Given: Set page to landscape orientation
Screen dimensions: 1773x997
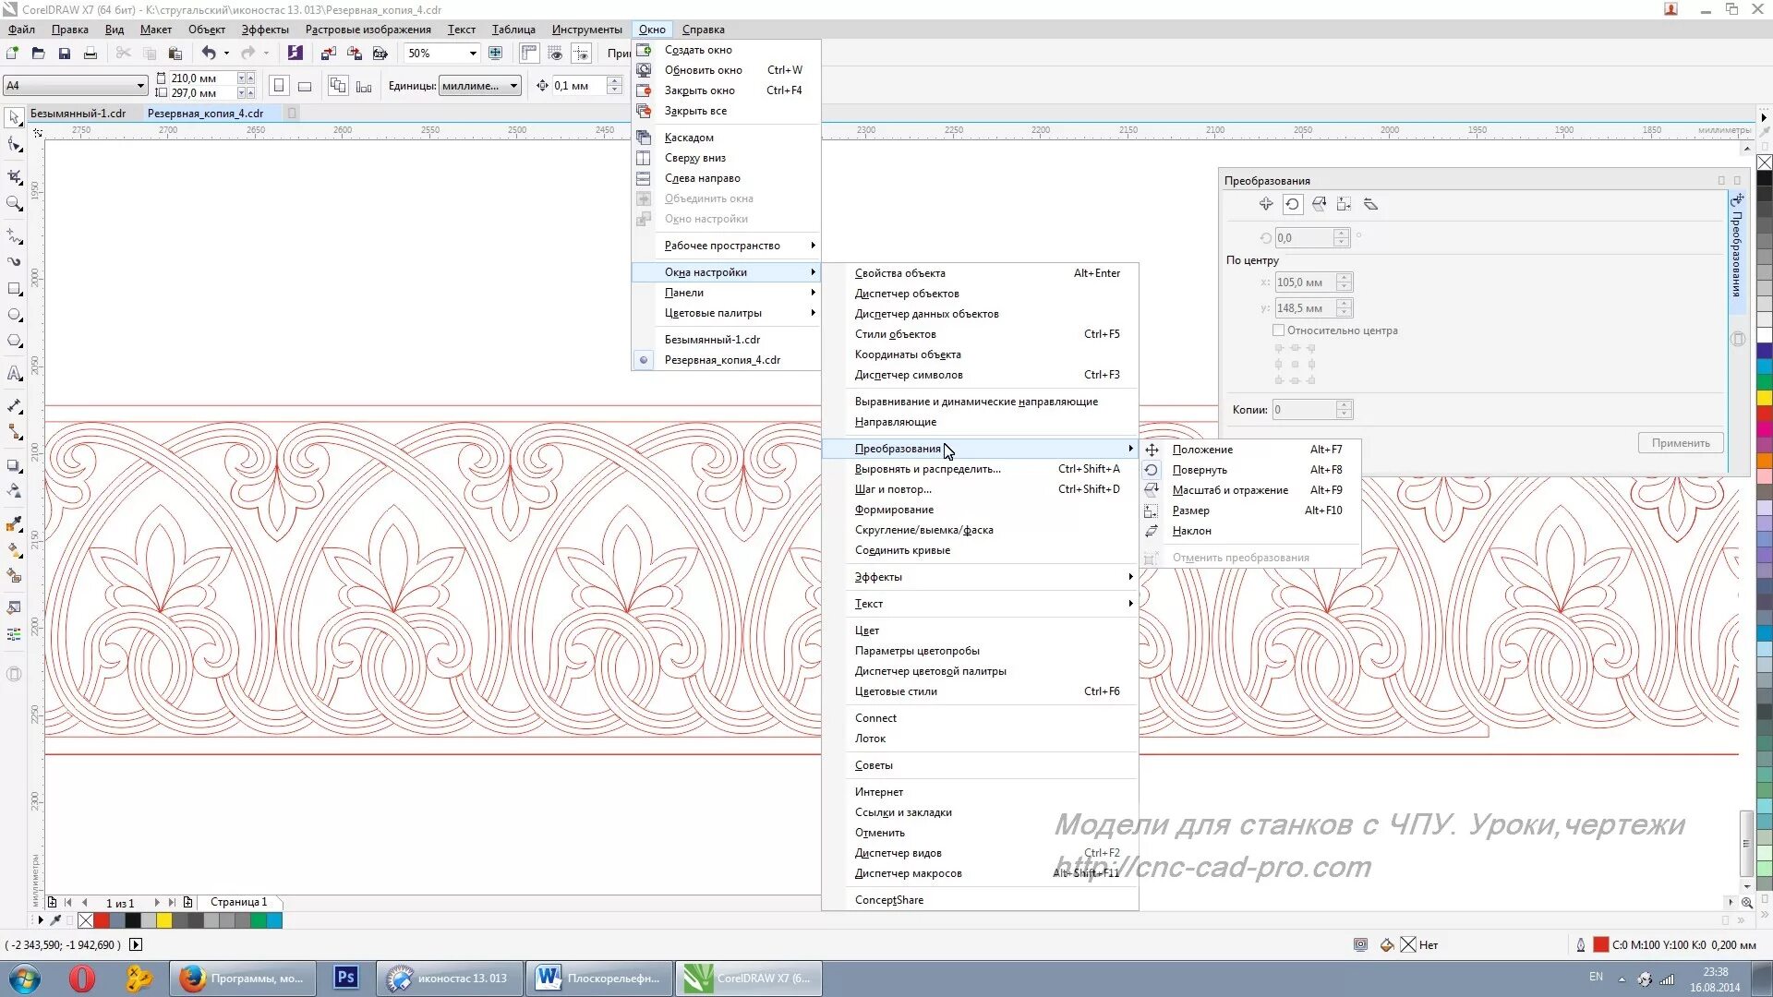Looking at the screenshot, I should (305, 86).
